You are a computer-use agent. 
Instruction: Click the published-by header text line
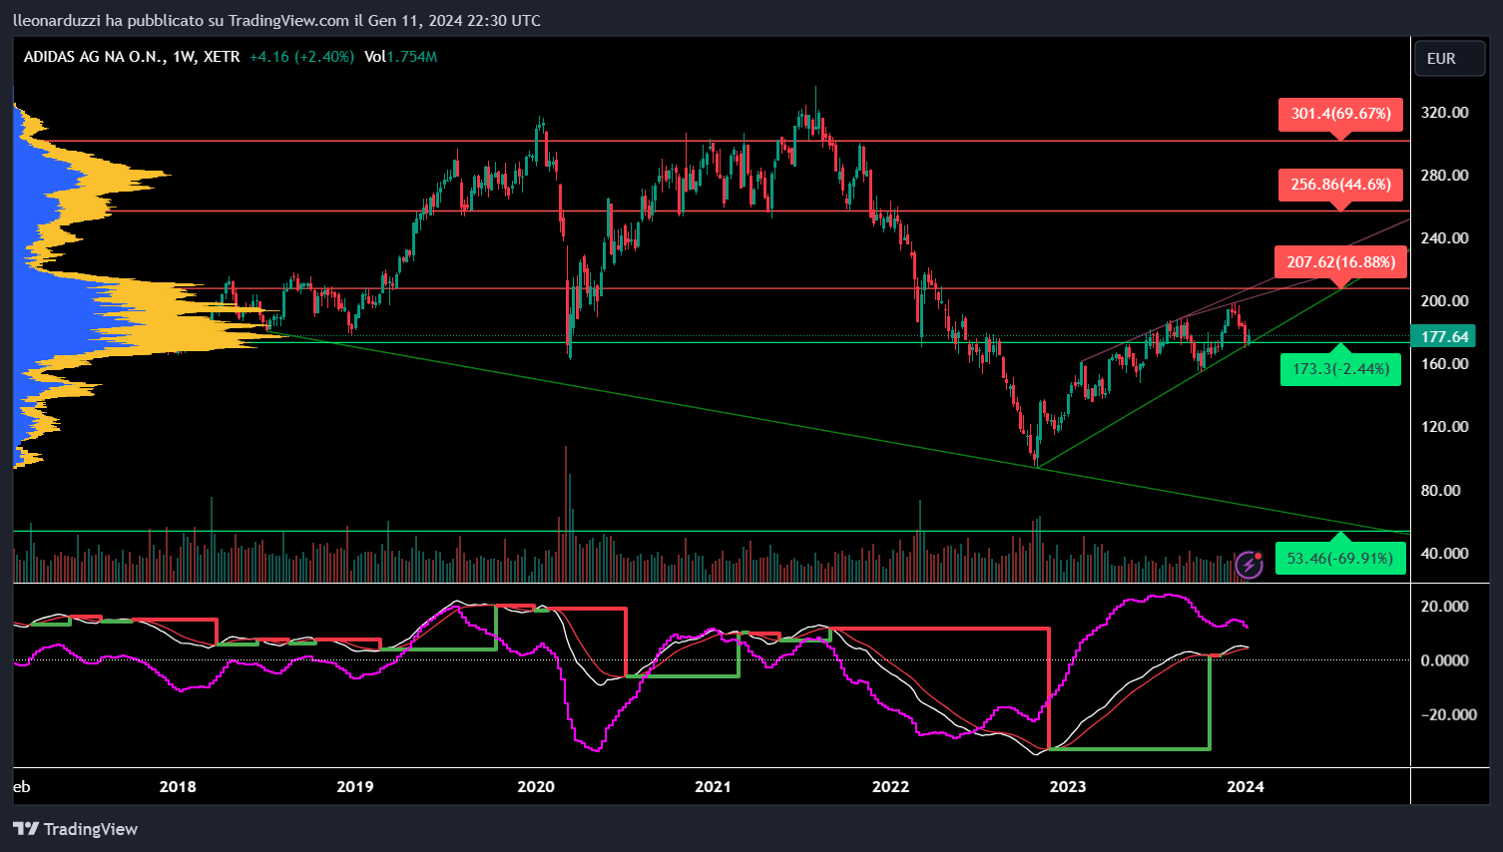coord(276,20)
